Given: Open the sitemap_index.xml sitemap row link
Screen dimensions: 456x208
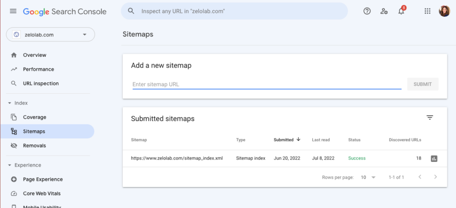Looking at the screenshot, I should (177, 158).
